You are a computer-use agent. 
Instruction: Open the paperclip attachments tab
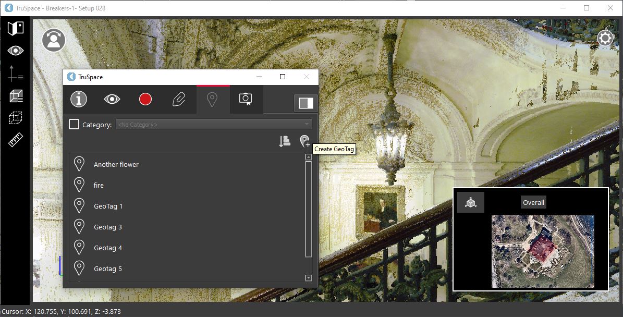(x=179, y=99)
